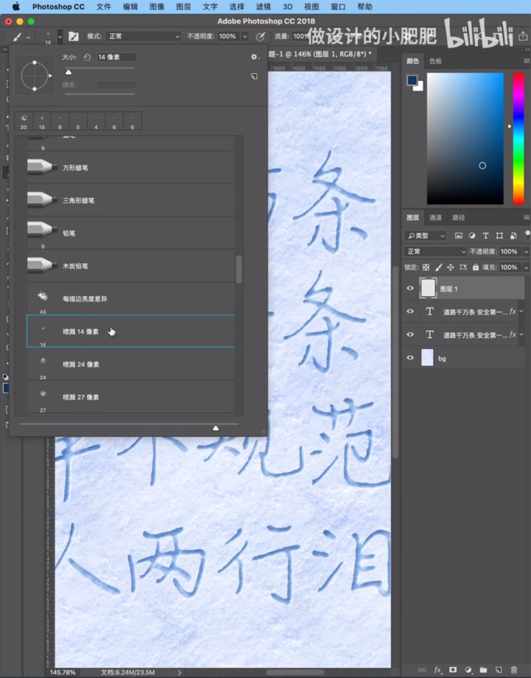Open 文件 menu
This screenshot has height=678, width=531.
(103, 7)
